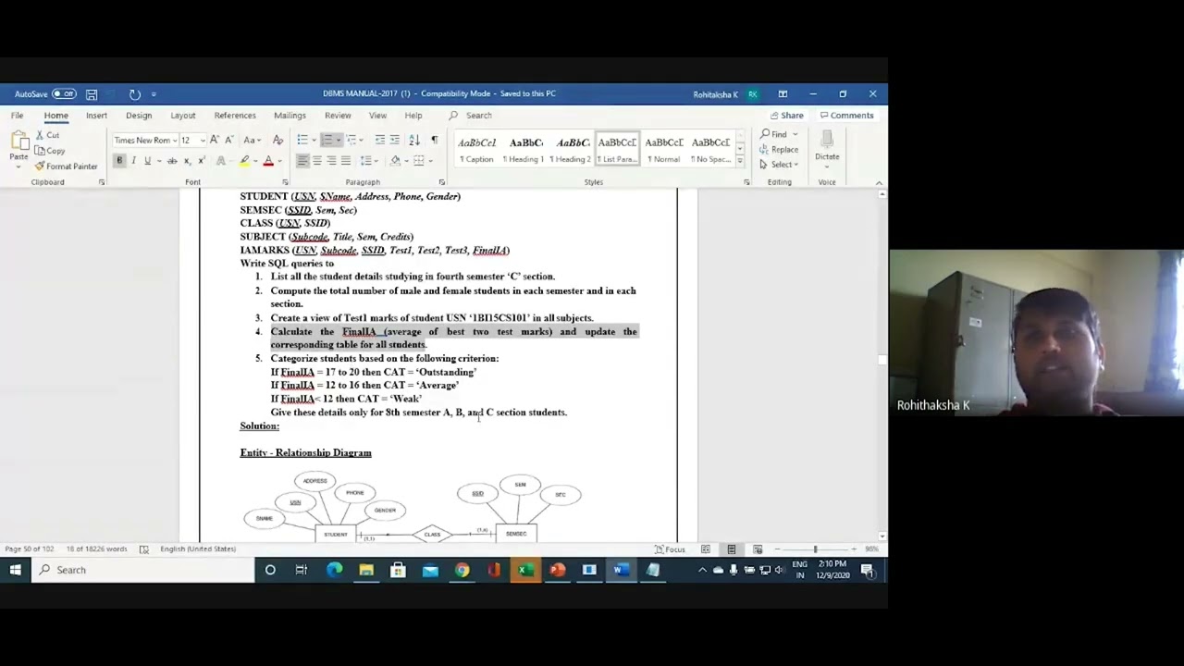Switch to the Design tab
This screenshot has width=1184, height=666.
[139, 116]
